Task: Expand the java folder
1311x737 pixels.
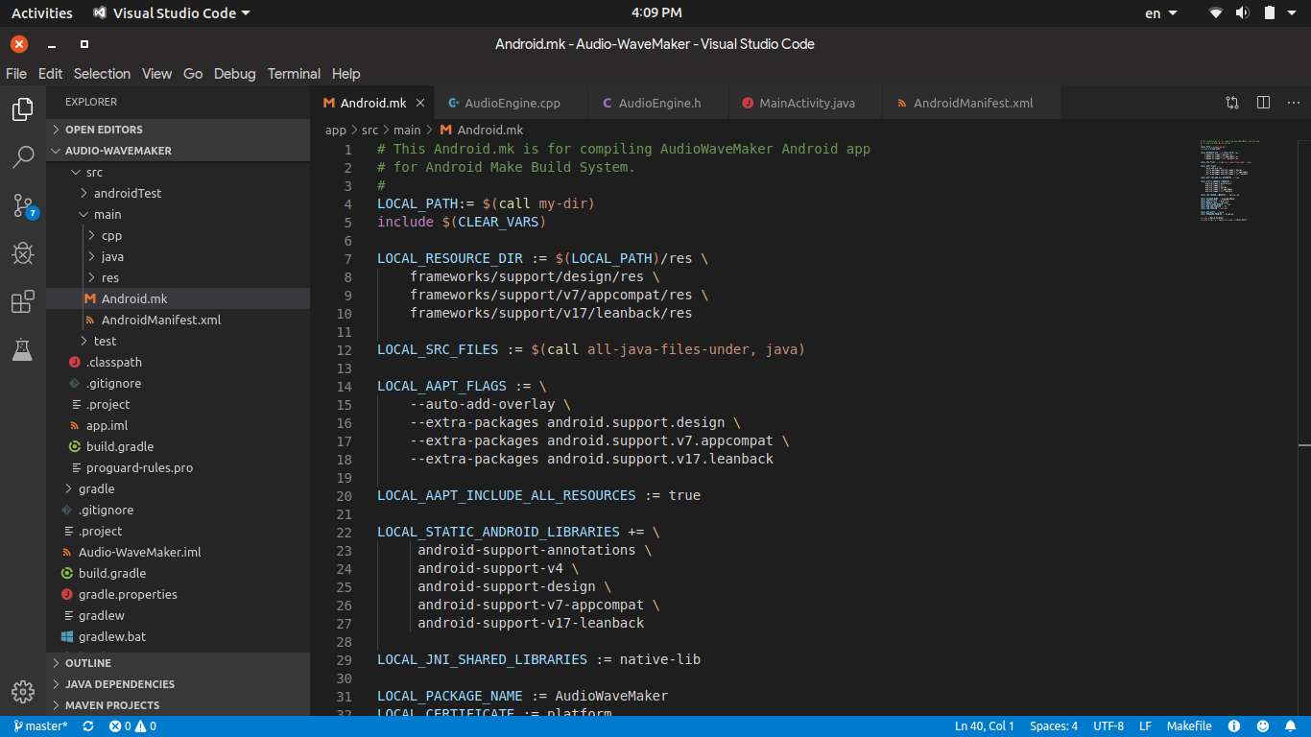Action: (178, 256)
